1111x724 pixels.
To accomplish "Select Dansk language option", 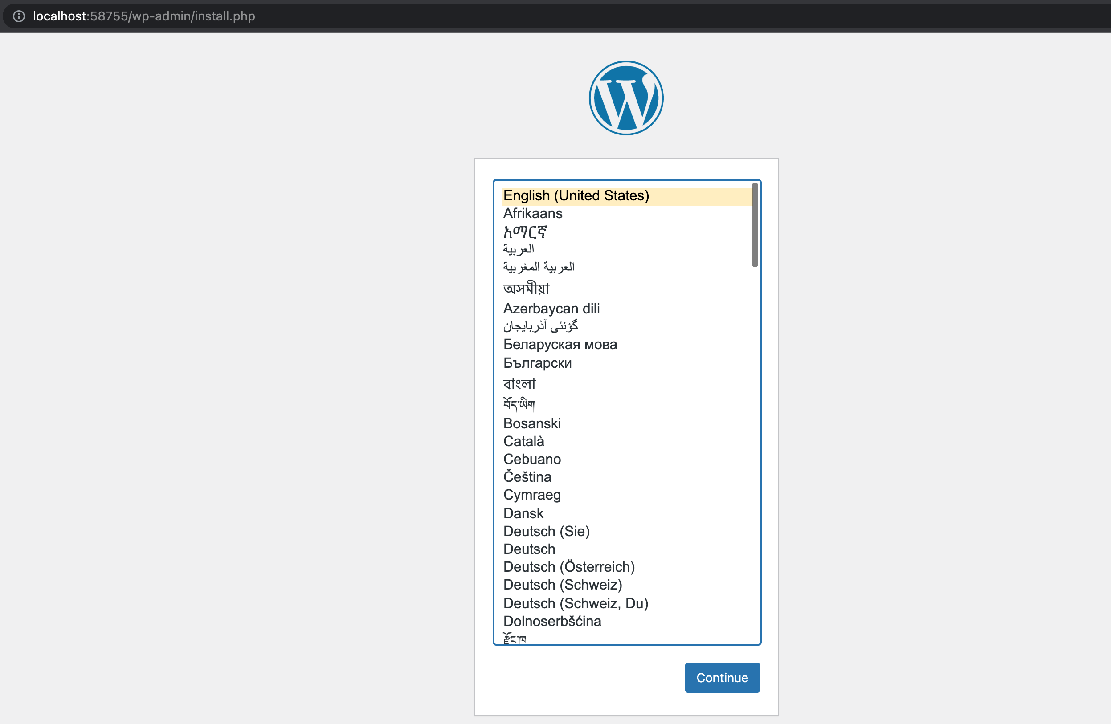I will point(523,513).
